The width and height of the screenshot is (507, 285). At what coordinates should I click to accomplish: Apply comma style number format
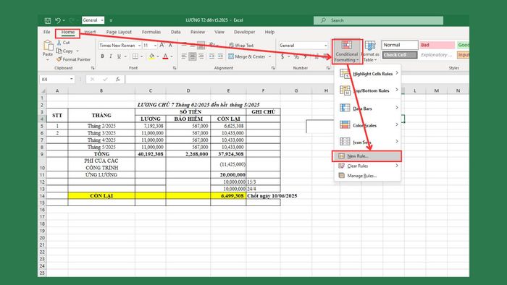305,57
